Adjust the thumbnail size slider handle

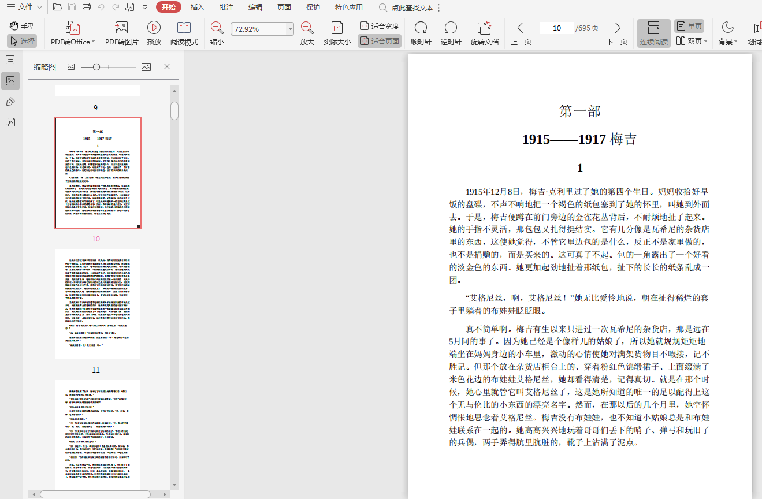96,67
